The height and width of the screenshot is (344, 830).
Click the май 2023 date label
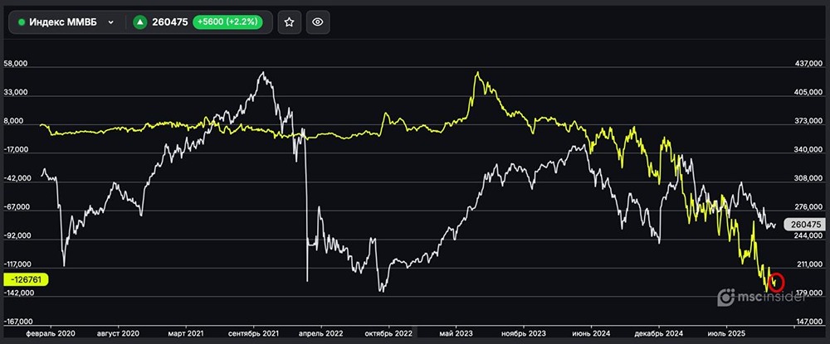tap(456, 334)
